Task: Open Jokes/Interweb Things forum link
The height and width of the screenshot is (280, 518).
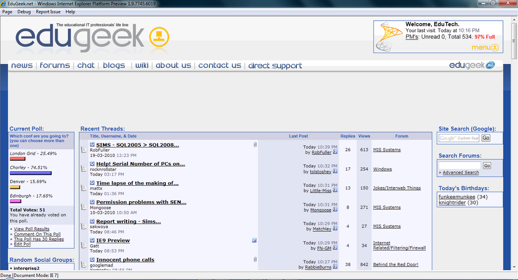Action: [397, 188]
